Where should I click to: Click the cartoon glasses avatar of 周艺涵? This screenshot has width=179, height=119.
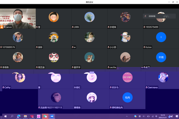click(x=54, y=57)
